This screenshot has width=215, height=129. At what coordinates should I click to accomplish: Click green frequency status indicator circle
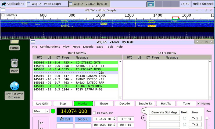tap(53, 111)
